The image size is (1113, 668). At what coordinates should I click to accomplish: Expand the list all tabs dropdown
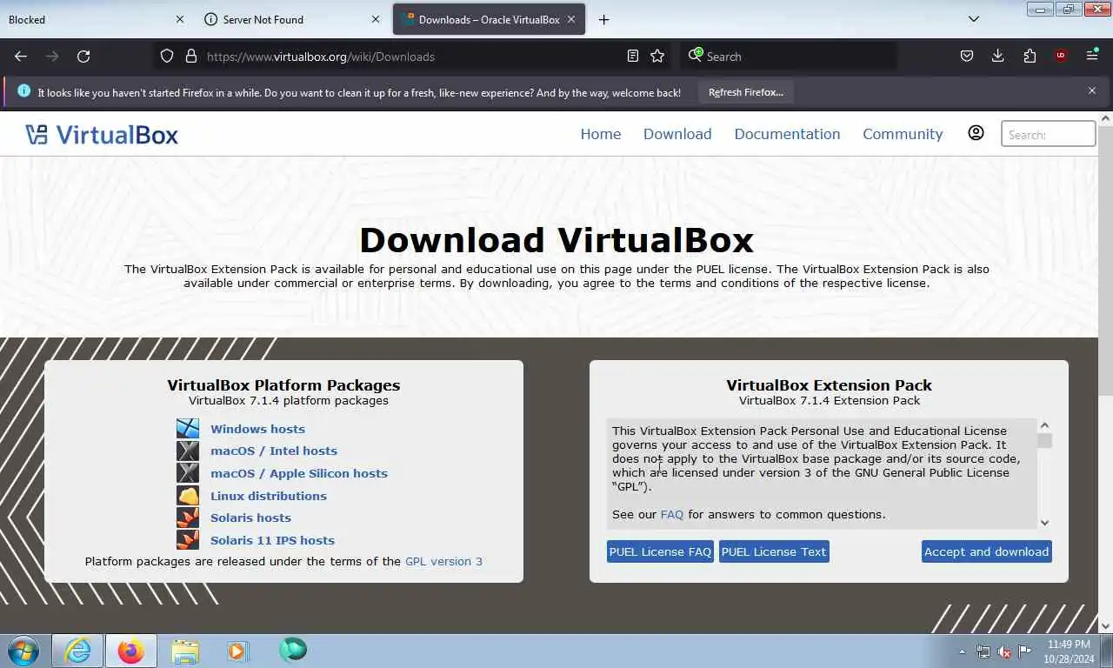click(974, 19)
